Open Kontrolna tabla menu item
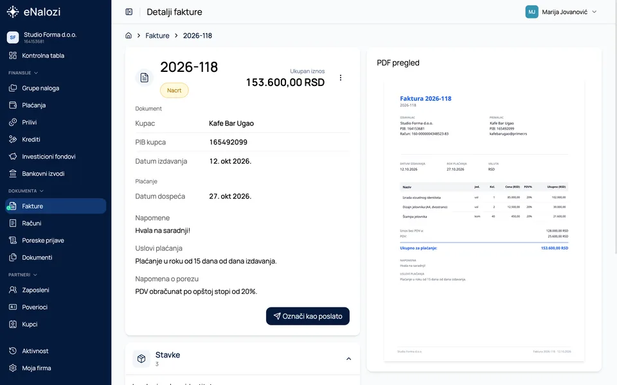Image resolution: width=617 pixels, height=385 pixels. click(55, 55)
